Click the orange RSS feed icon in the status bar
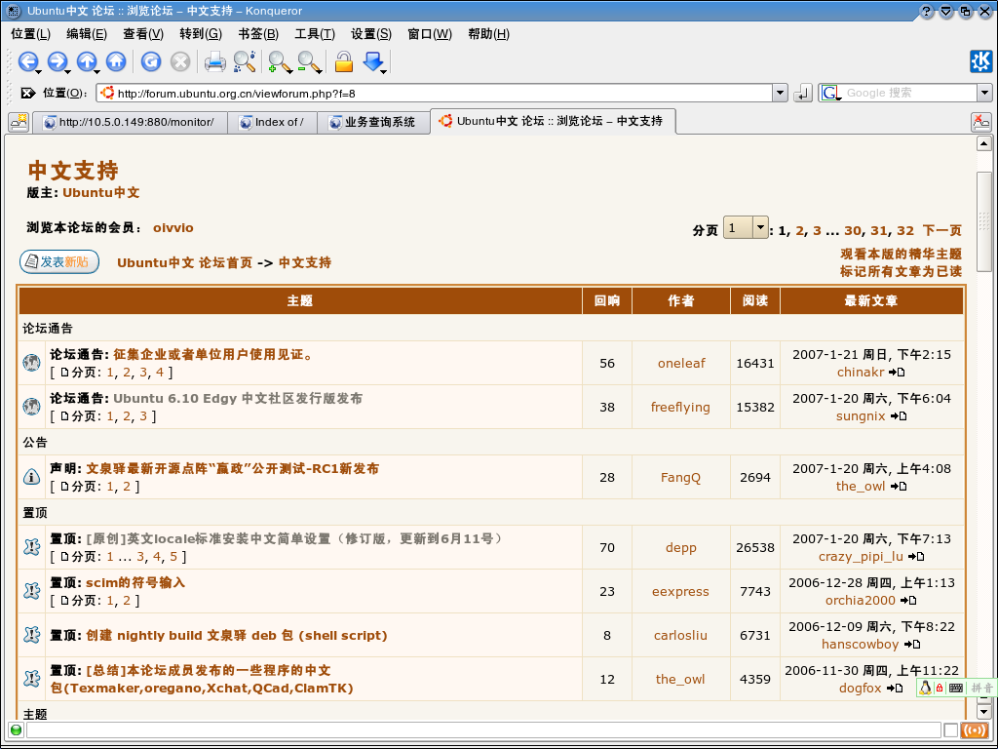Viewport: 998px width, 749px height. (975, 730)
